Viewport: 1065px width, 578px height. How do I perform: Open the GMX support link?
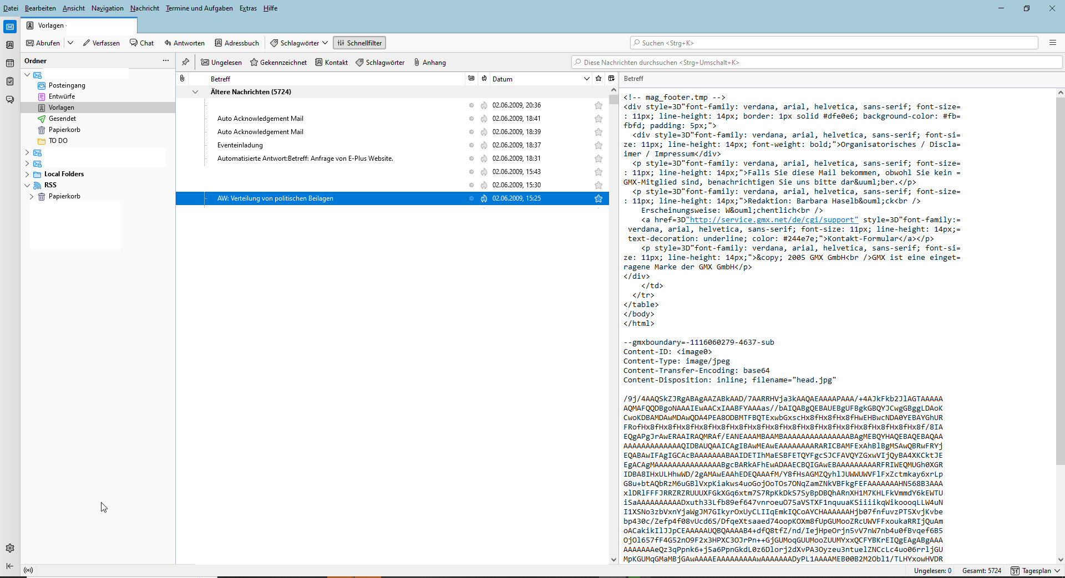coord(772,220)
